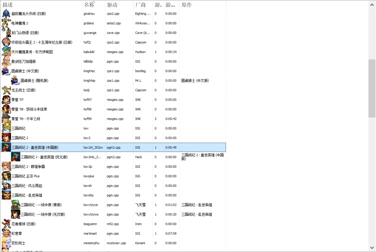This screenshot has height=252, width=376.
Task: Select the 圆桌骑士 (随机版) clone icon
Action: [x=16, y=80]
